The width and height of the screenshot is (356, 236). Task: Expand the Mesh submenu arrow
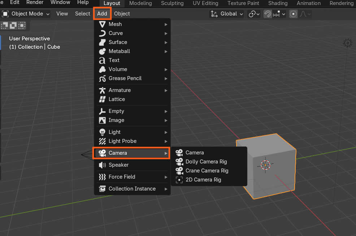coord(166,24)
